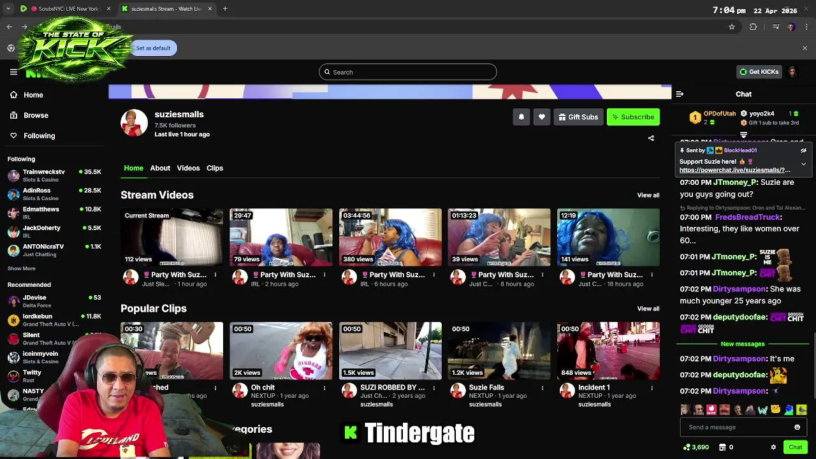Click the Home icon in the sidebar
Viewport: 816px width, 459px height.
[13, 95]
